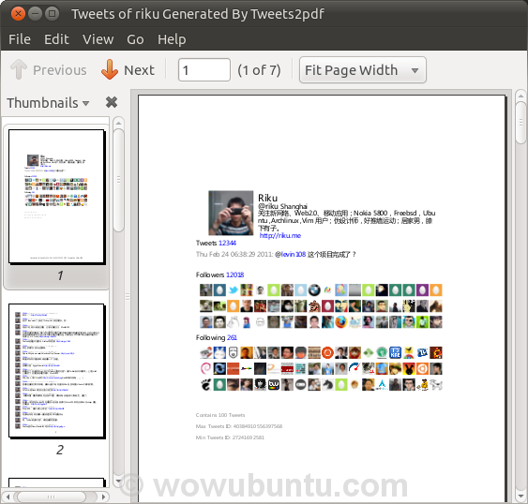The height and width of the screenshot is (504, 528).
Task: Click the Firefox logo follower avatar
Action: (x=340, y=322)
